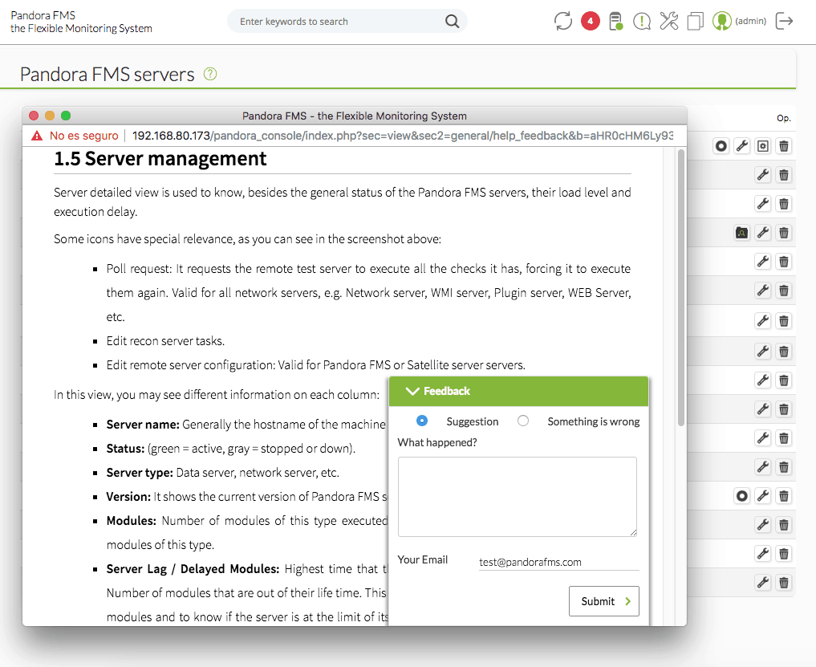Click trash icon in the remote configuration row
The height and width of the screenshot is (667, 816).
784,146
